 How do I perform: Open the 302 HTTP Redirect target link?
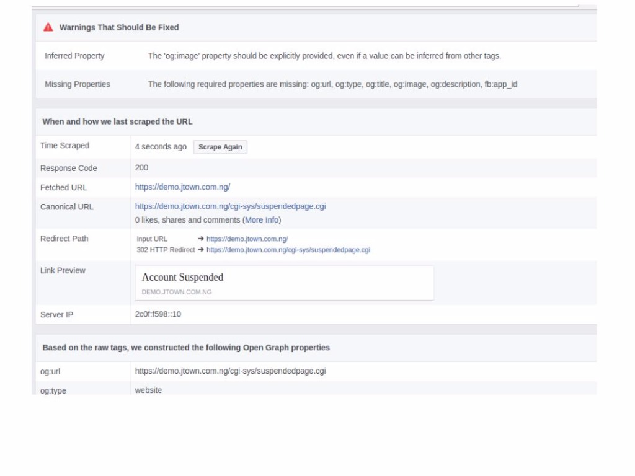point(288,250)
